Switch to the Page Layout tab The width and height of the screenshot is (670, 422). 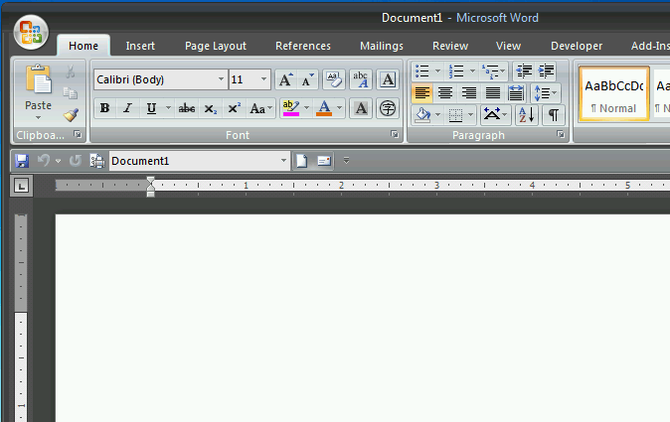(216, 46)
